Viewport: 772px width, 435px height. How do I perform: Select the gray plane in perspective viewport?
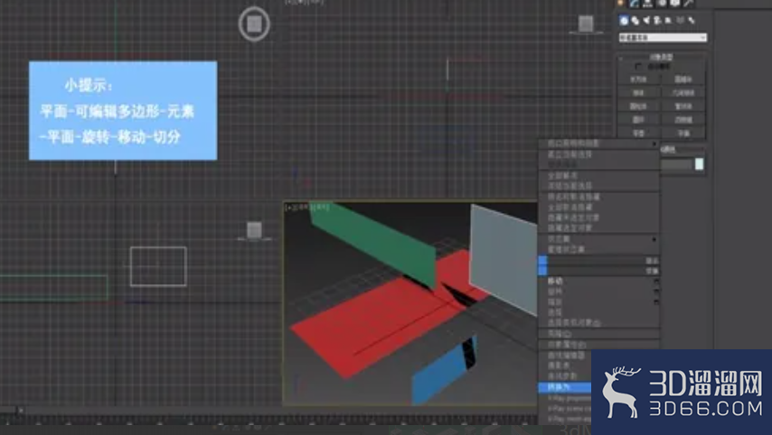[504, 258]
